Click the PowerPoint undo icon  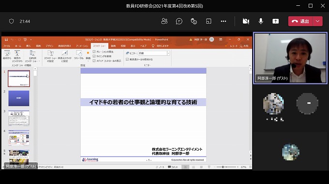pos(12,39)
